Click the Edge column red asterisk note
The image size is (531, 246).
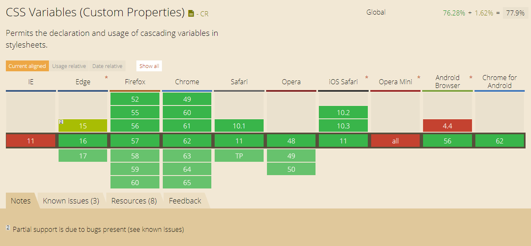[106, 78]
